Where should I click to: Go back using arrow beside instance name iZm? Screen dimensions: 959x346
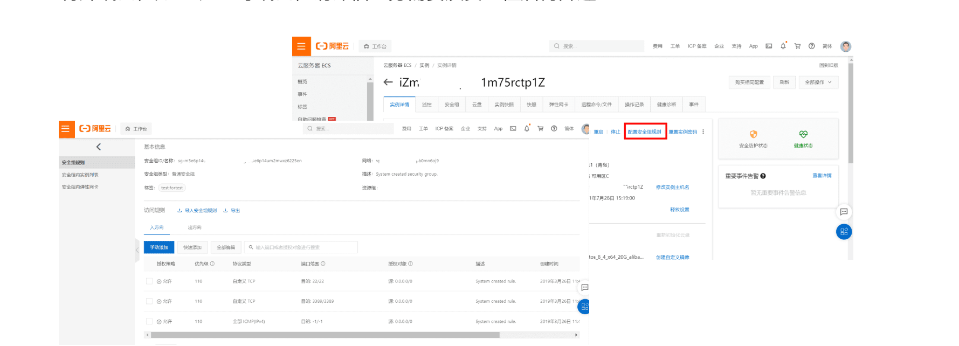coord(388,82)
